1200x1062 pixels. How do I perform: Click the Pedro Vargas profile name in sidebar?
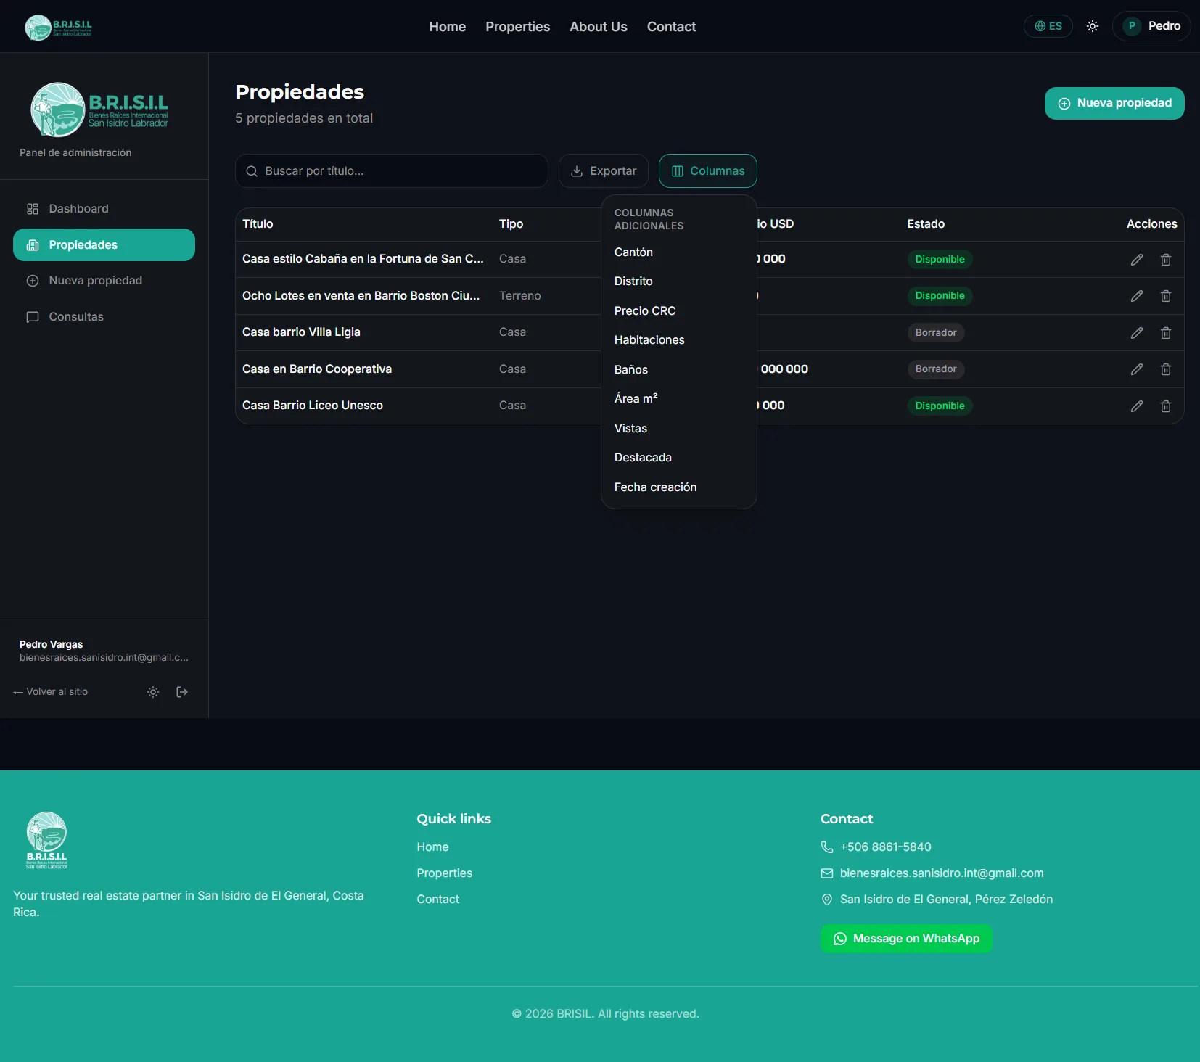(51, 645)
